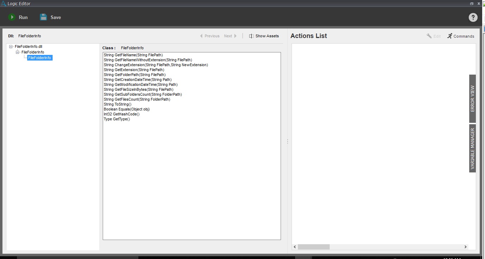
Task: Click the Previous navigation button
Action: [210, 36]
